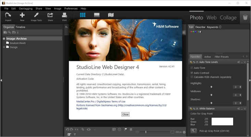The image size is (251, 137).
Task: Close the About dialog with Close button
Action: tap(125, 114)
